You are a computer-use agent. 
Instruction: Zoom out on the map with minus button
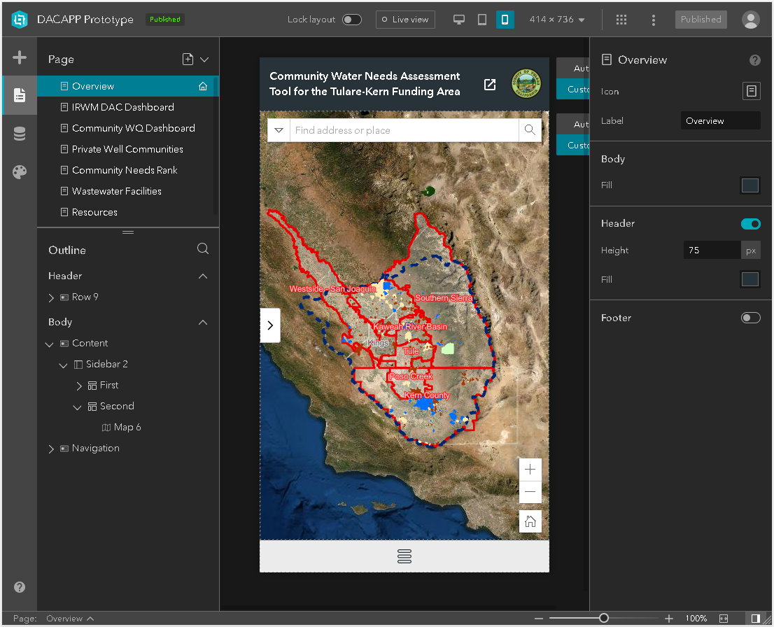(530, 492)
